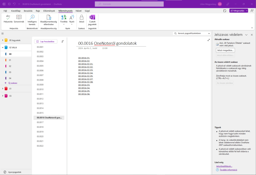The width and height of the screenshot is (256, 175).
Task: Switch to the Beszúrás ribbon tab
Action: 28,11
